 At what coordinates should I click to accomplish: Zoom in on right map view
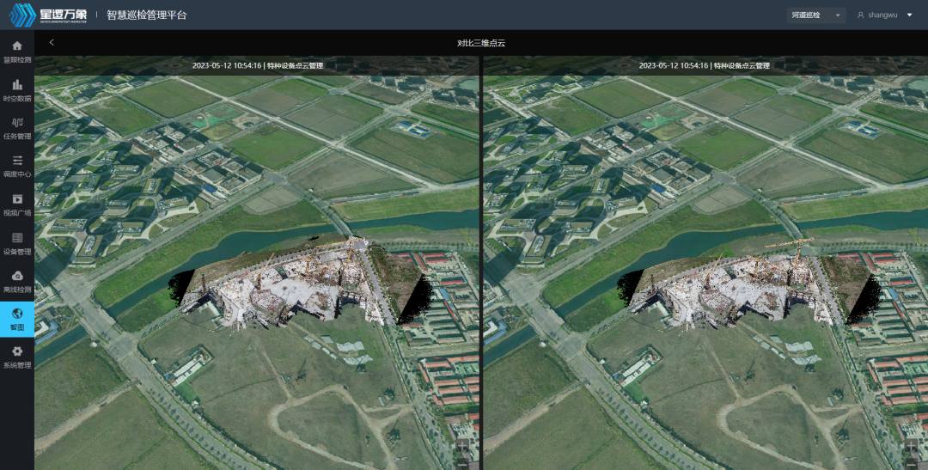click(x=912, y=447)
